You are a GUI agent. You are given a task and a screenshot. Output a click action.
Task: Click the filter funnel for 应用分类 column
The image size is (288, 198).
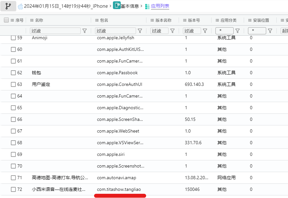[238, 31]
